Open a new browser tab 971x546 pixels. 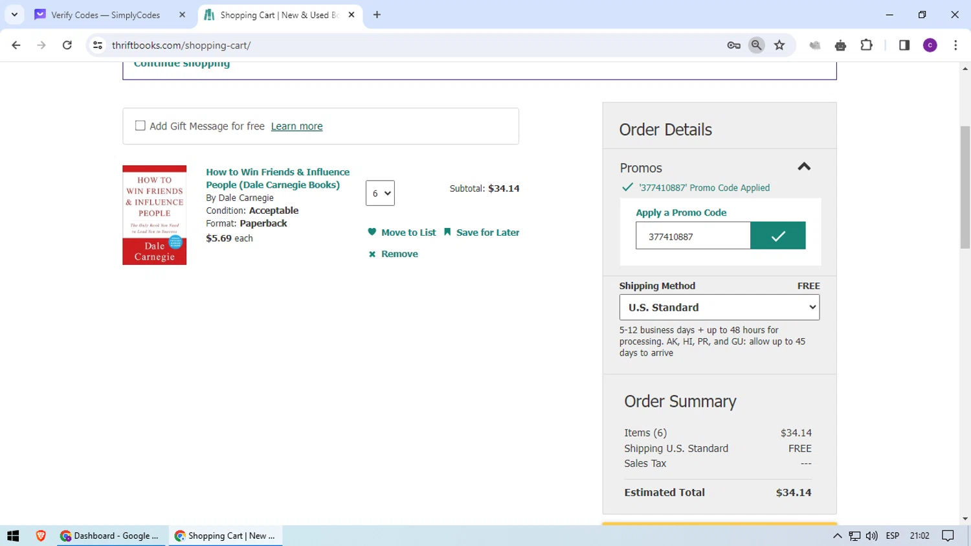click(x=377, y=15)
